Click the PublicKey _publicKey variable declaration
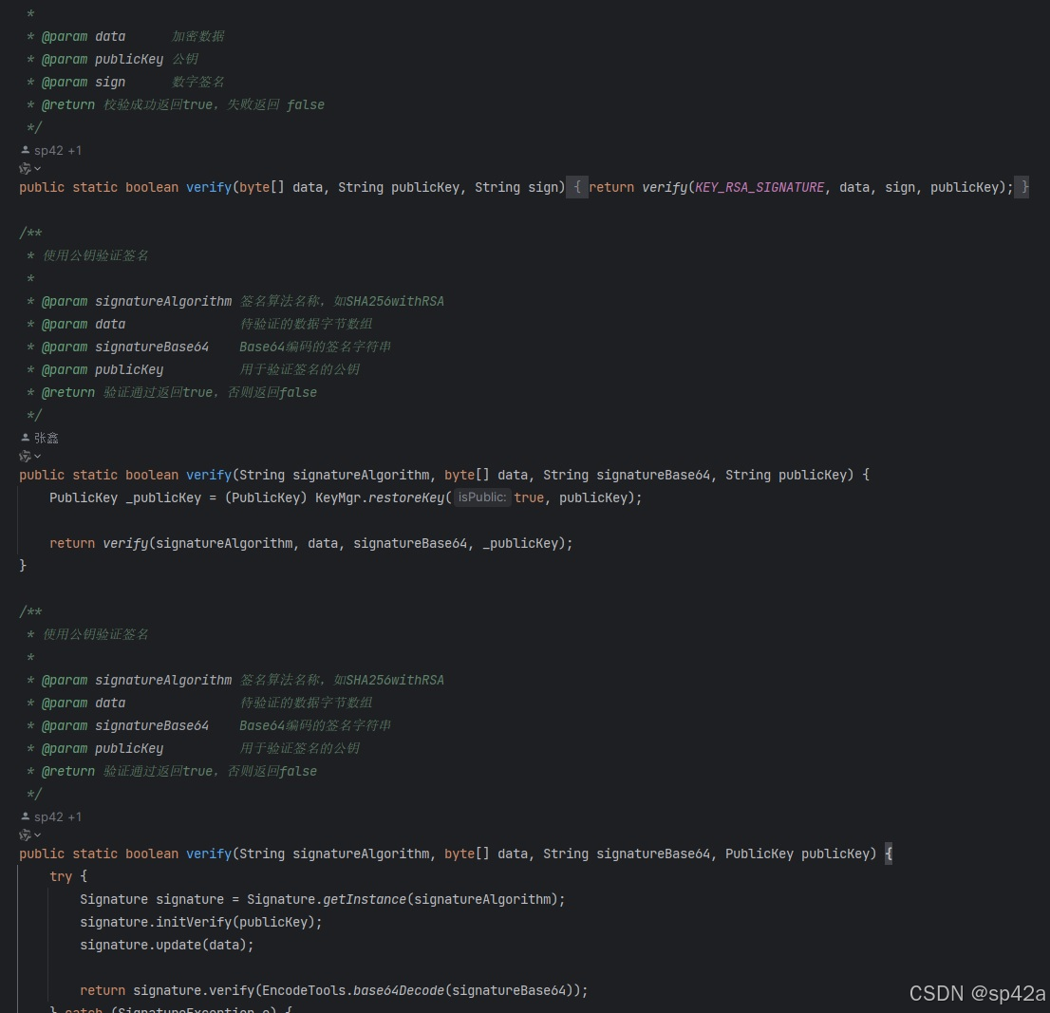This screenshot has height=1013, width=1050. pos(125,498)
